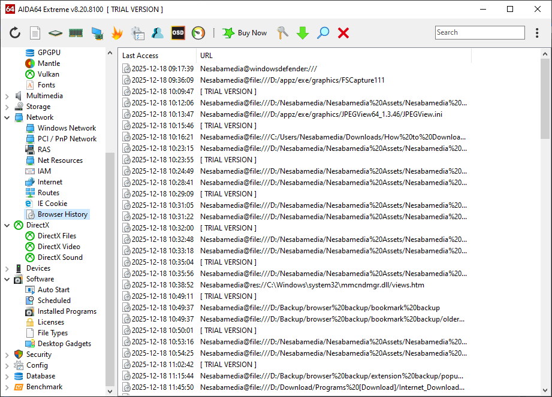Select Installed Programs in the tree

(67, 311)
